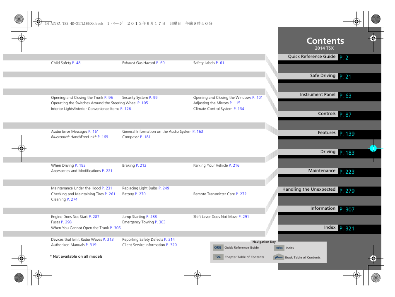The width and height of the screenshot is (395, 297).
Task: Open Shift Lever Does Not Move link
Action: click(221, 217)
